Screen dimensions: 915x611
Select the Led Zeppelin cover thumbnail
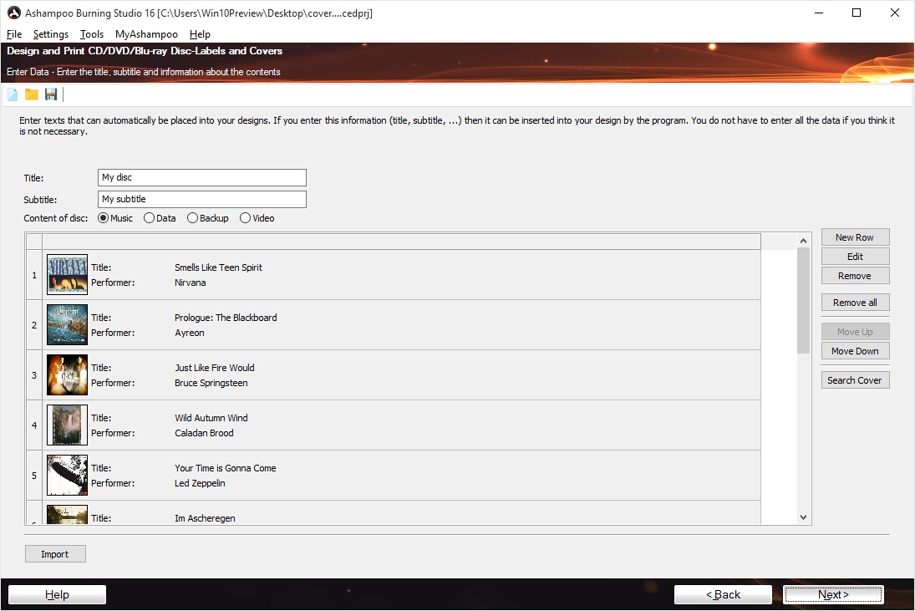point(67,476)
